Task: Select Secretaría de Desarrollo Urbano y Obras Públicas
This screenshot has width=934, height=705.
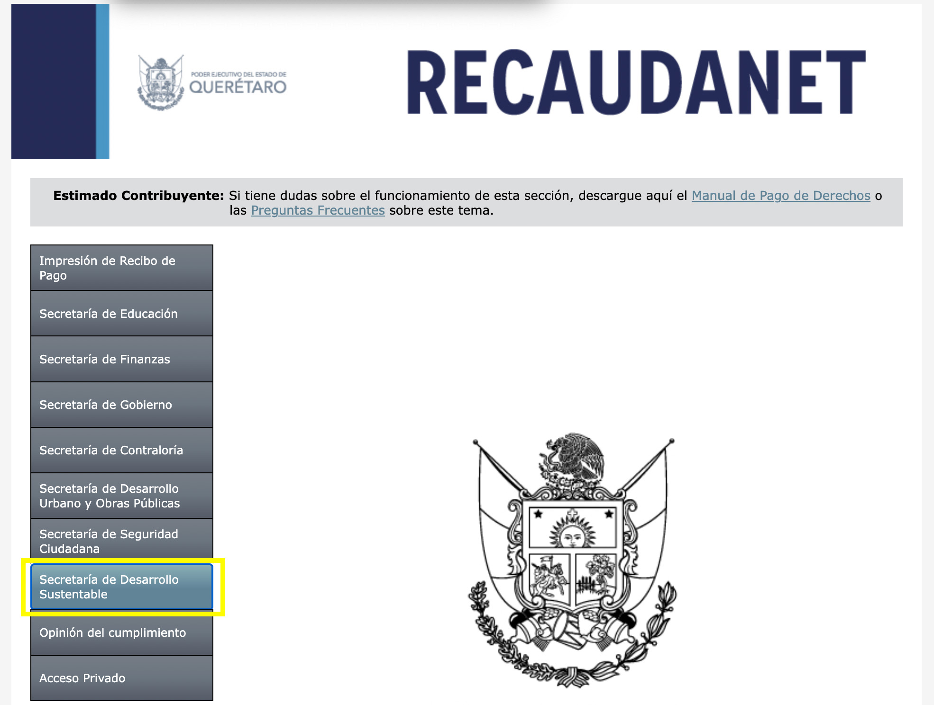Action: click(x=121, y=496)
